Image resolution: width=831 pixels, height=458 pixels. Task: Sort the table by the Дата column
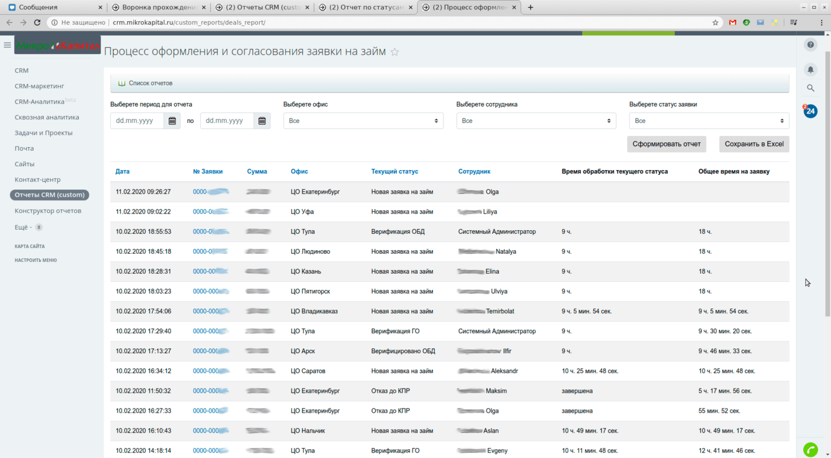click(x=123, y=171)
